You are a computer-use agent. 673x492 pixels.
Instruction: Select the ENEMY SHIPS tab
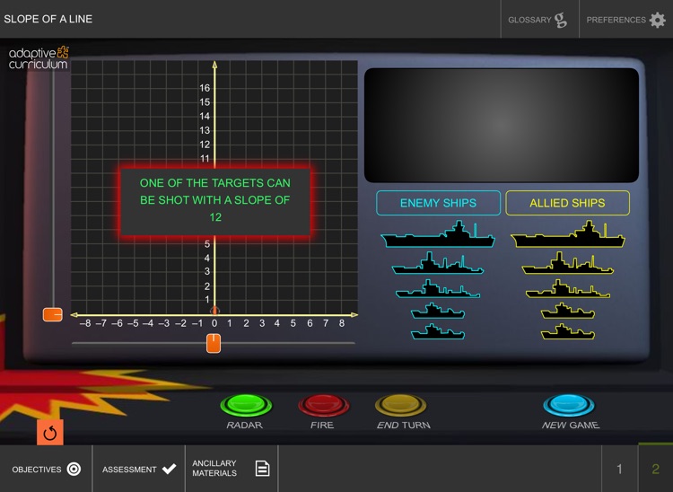(x=438, y=203)
